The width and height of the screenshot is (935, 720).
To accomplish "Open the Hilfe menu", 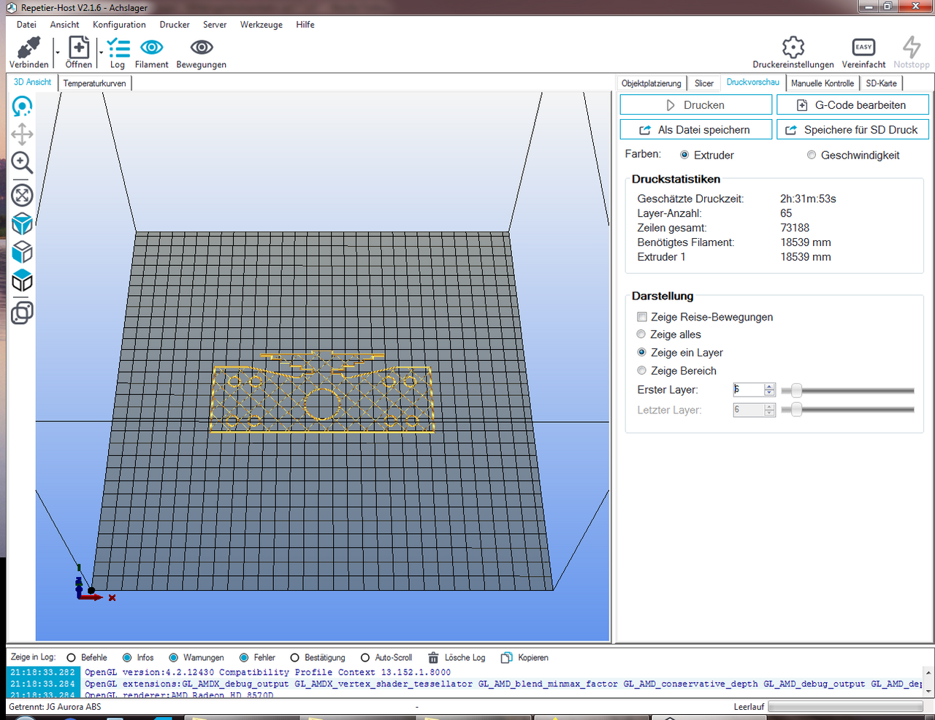I will pos(305,25).
